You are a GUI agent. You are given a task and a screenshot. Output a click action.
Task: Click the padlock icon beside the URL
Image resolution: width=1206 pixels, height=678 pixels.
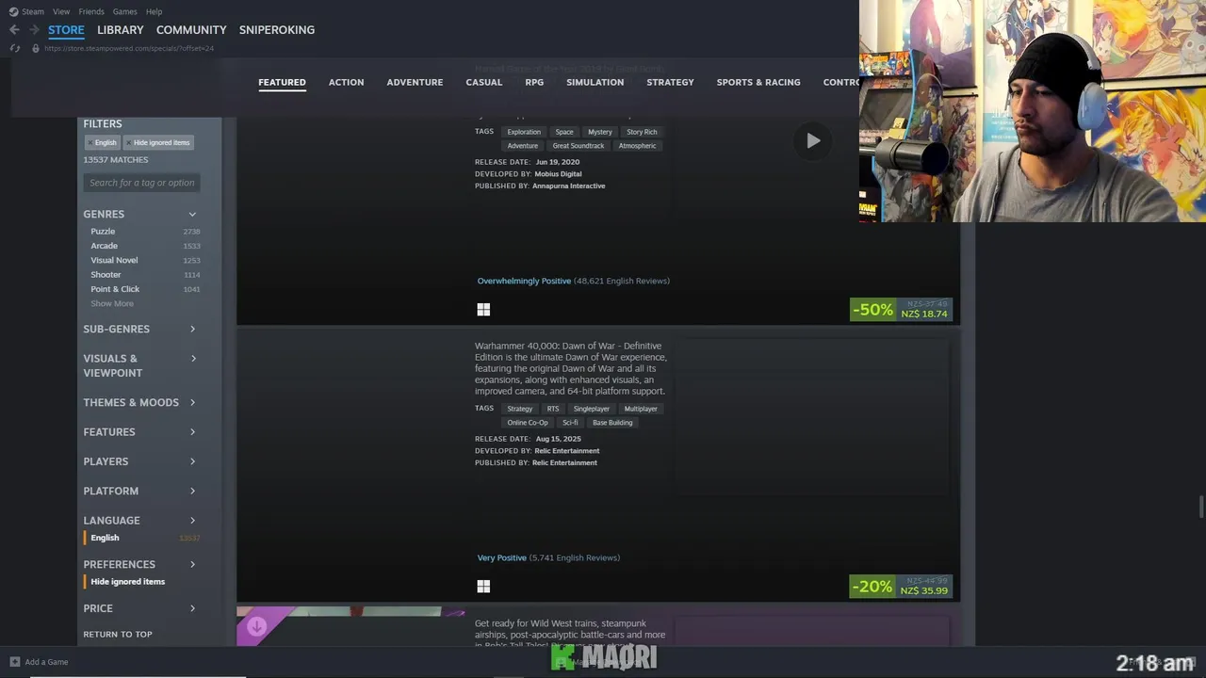[x=36, y=48]
